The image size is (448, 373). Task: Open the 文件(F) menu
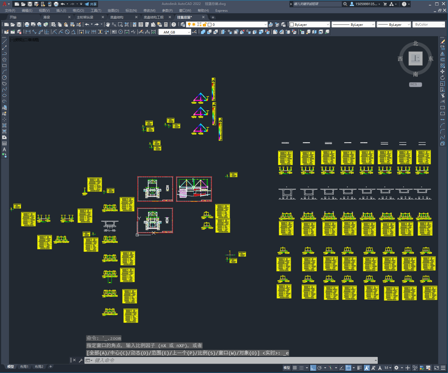tap(10, 10)
